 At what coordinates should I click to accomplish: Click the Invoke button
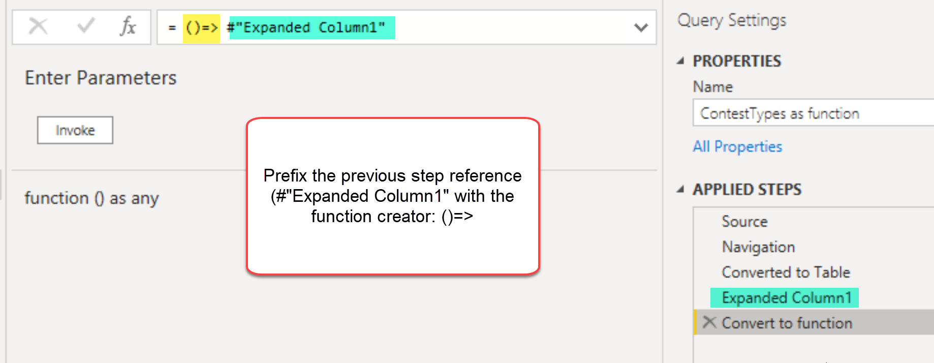click(x=75, y=131)
